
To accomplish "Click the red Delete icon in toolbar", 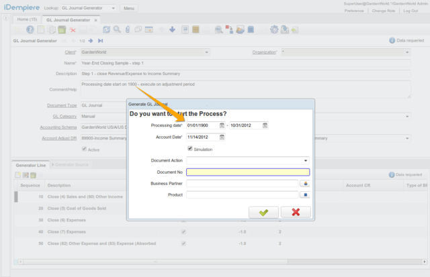I will coord(73,30).
